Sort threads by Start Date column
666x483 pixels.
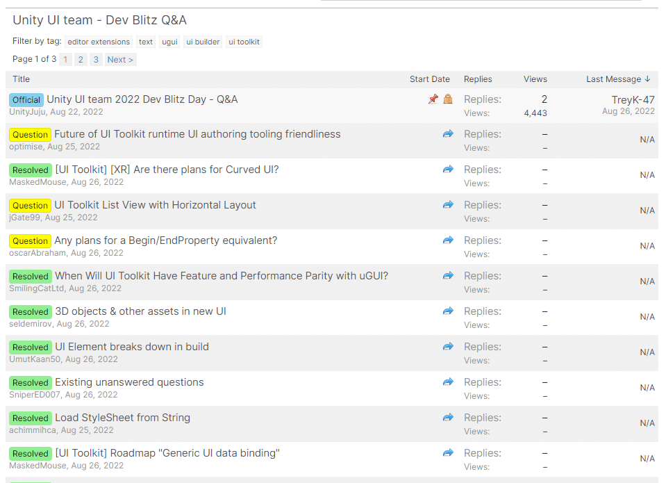point(429,79)
